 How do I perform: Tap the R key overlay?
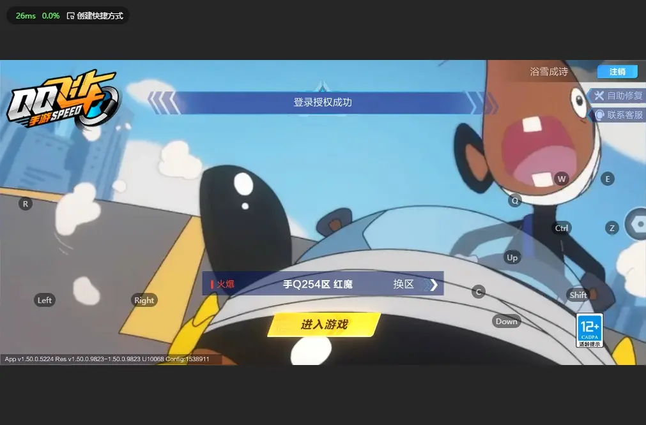click(x=26, y=204)
